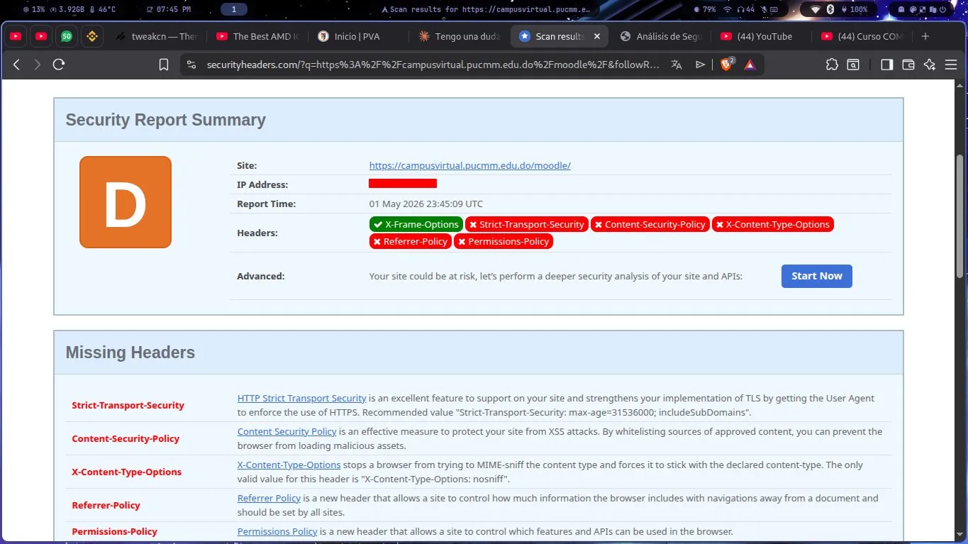
Task: Open Leo AI sparkle icon
Action: point(930,65)
